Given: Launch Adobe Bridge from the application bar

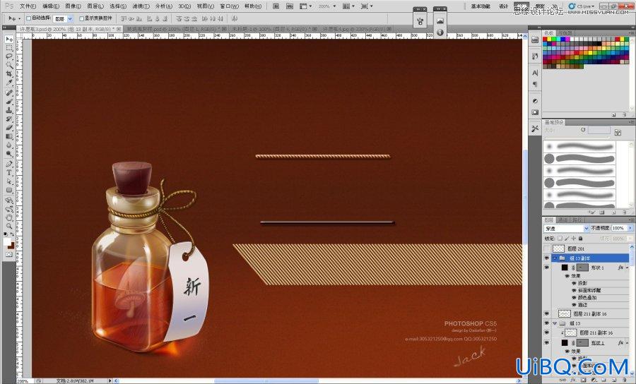Looking at the screenshot, I should point(276,6).
